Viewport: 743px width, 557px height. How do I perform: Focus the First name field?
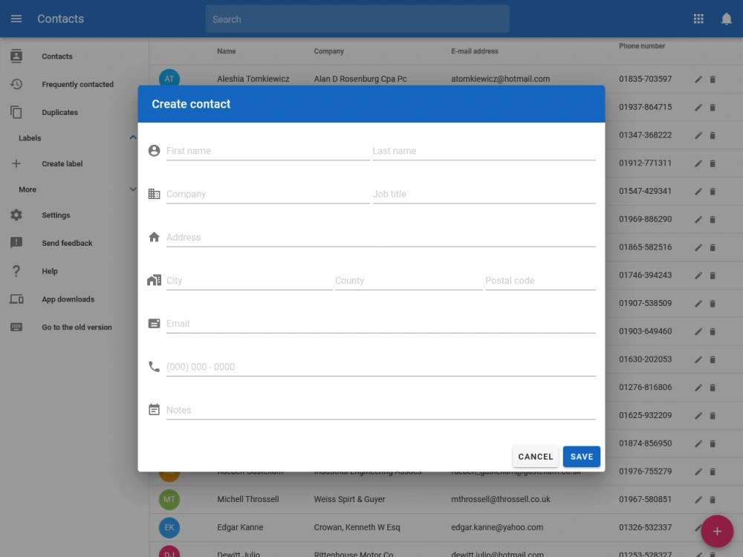267,151
